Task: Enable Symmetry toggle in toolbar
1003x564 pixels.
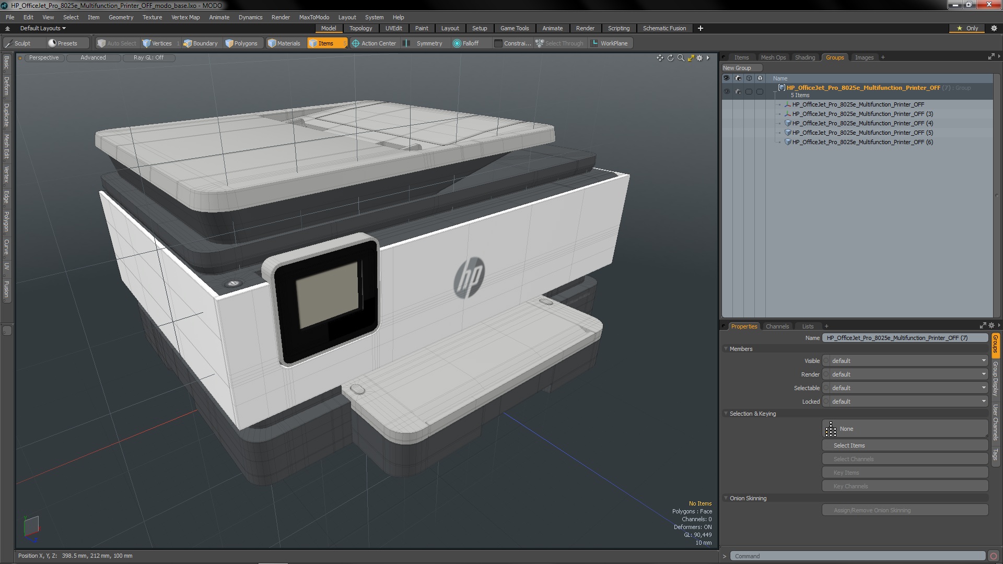Action: tap(424, 43)
